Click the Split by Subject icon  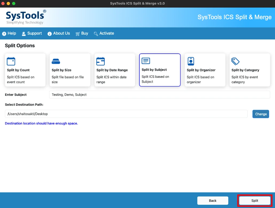[x=146, y=61]
